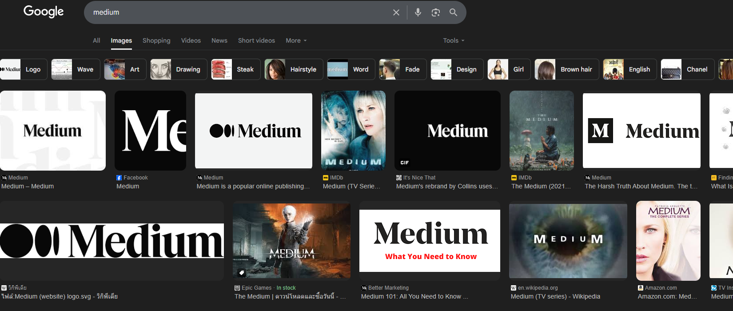The image size is (733, 311).
Task: Choose the Hairstyle filter chip
Action: click(294, 69)
